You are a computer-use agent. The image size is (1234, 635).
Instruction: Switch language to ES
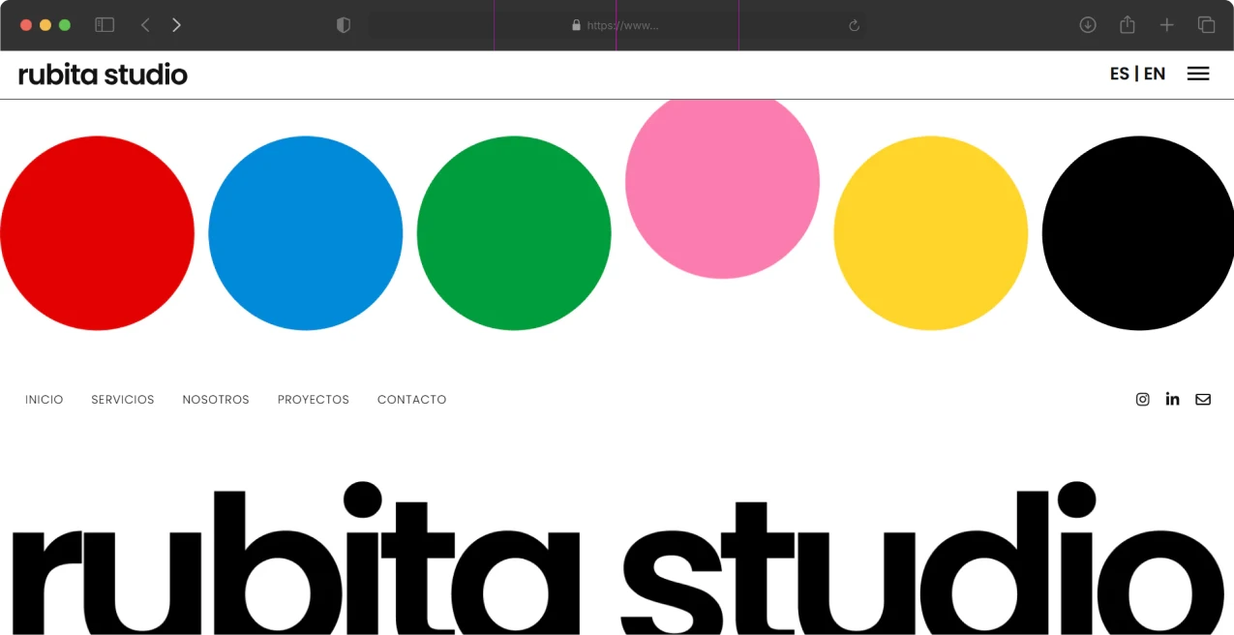1120,74
